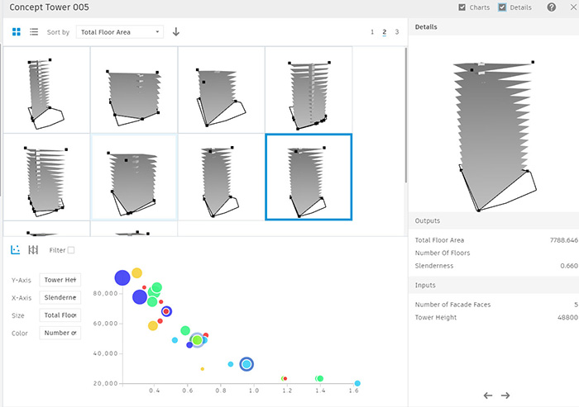Select the blue-highlighted tower thumbnail
Viewport: 579px width, 407px height.
(x=308, y=177)
